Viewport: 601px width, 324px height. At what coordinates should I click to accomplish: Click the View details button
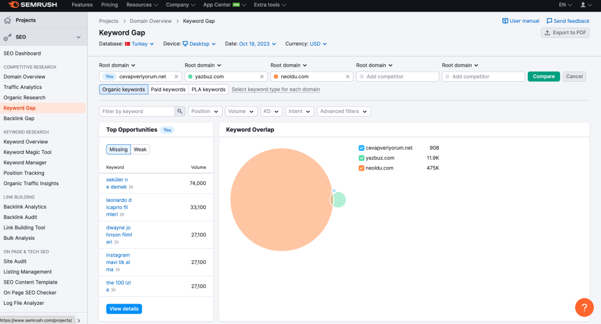124,308
